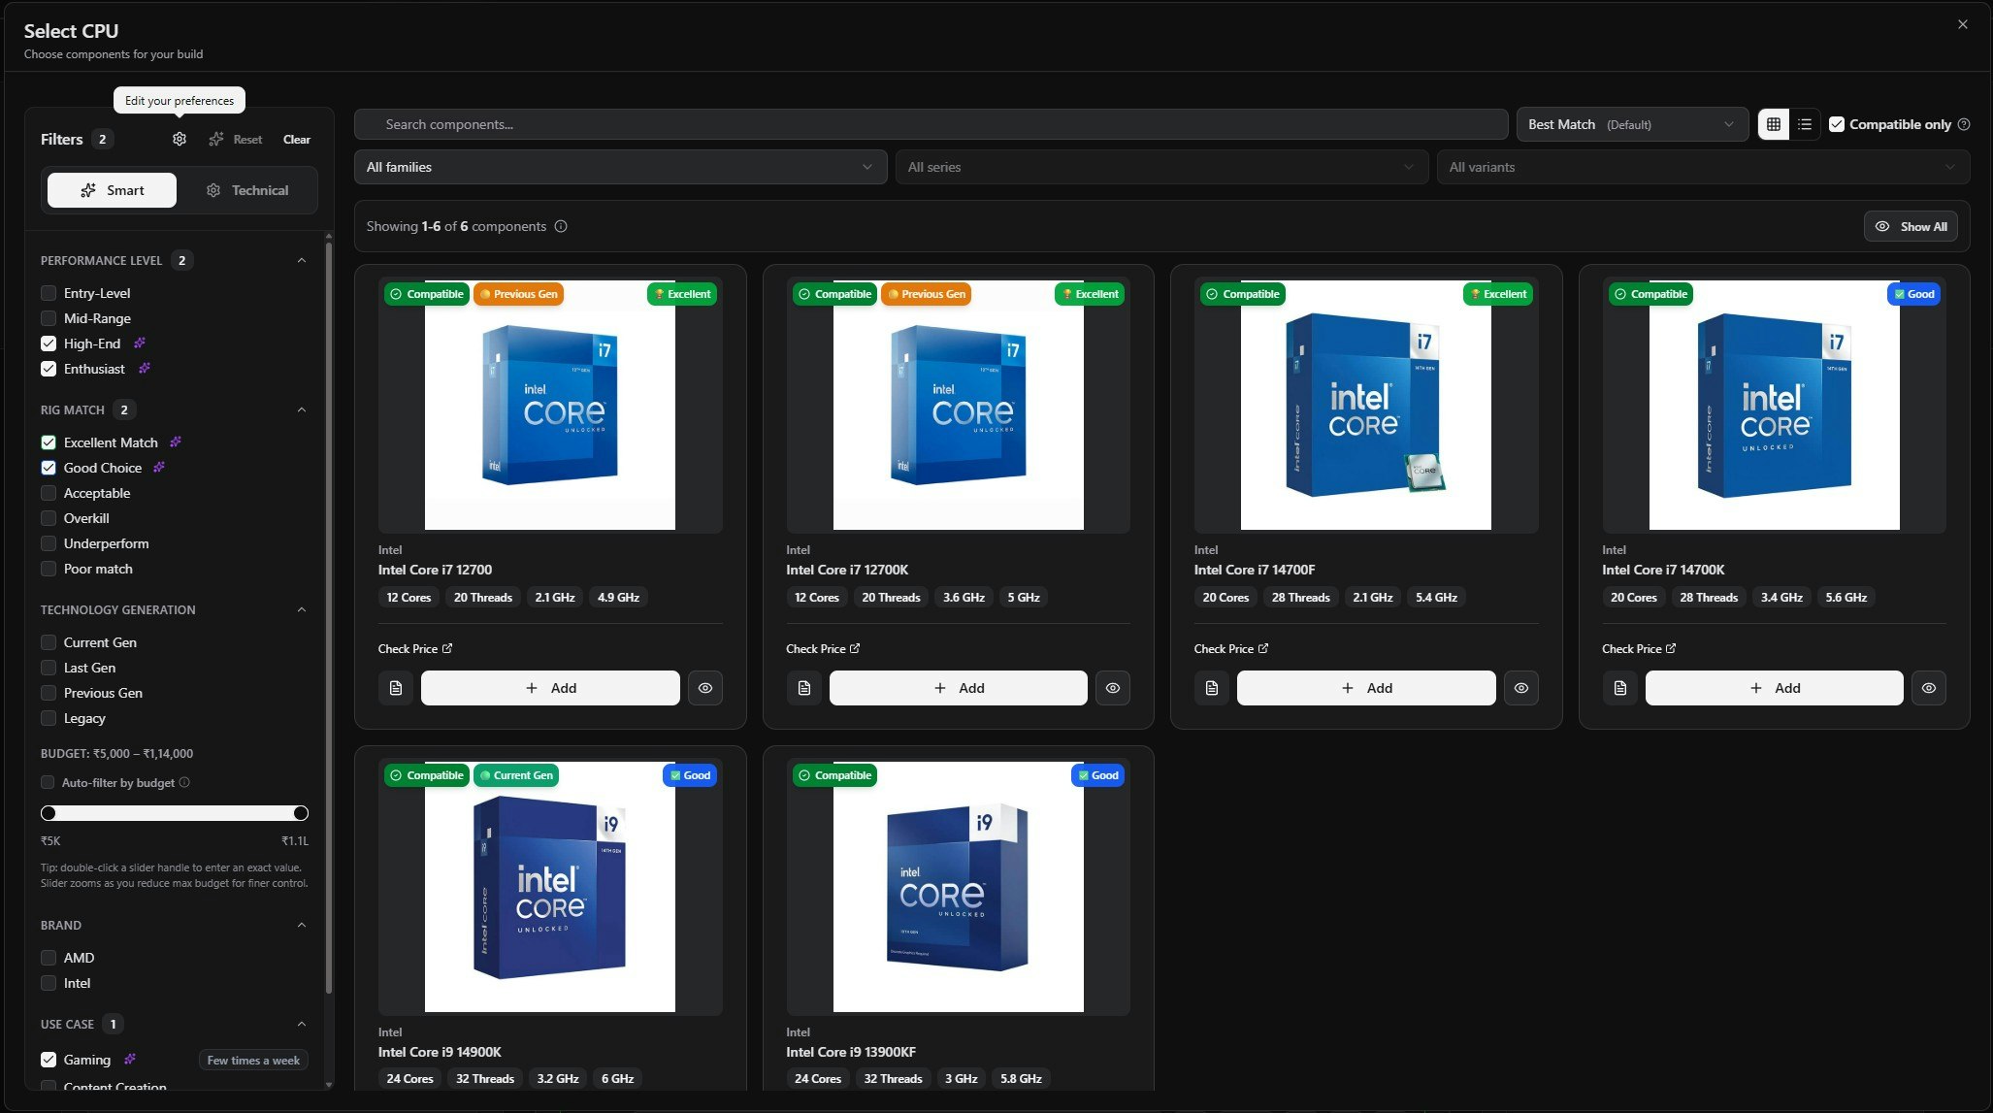Open the Best Match sort dropdown
1993x1113 pixels.
click(1632, 124)
